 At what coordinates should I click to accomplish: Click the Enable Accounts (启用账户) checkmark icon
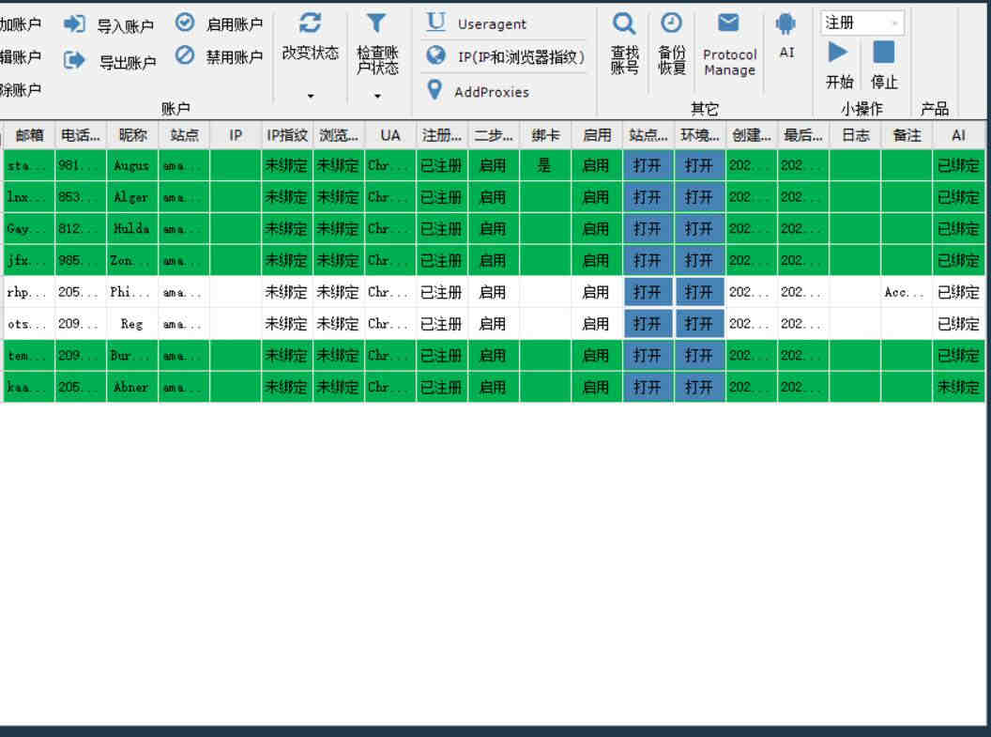pos(185,23)
